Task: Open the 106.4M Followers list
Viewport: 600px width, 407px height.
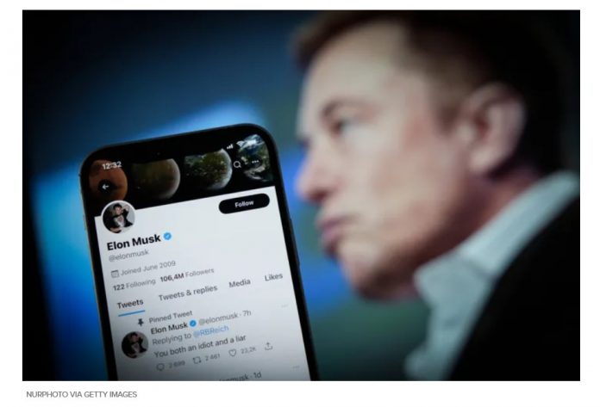Action: pyautogui.click(x=187, y=274)
